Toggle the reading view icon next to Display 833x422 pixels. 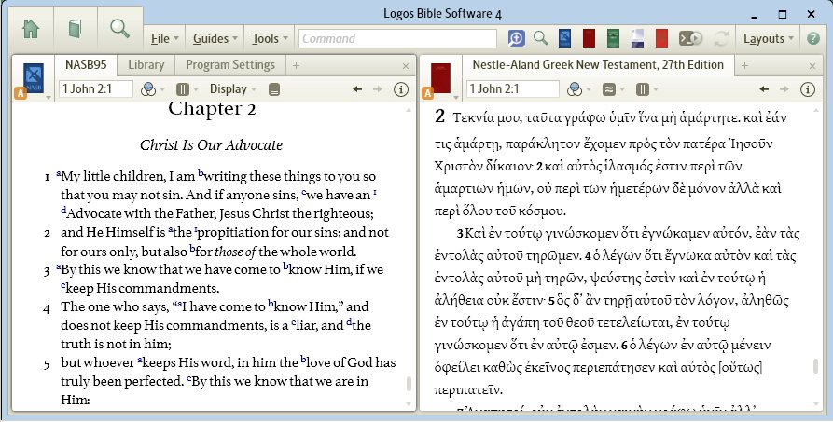pyautogui.click(x=274, y=89)
